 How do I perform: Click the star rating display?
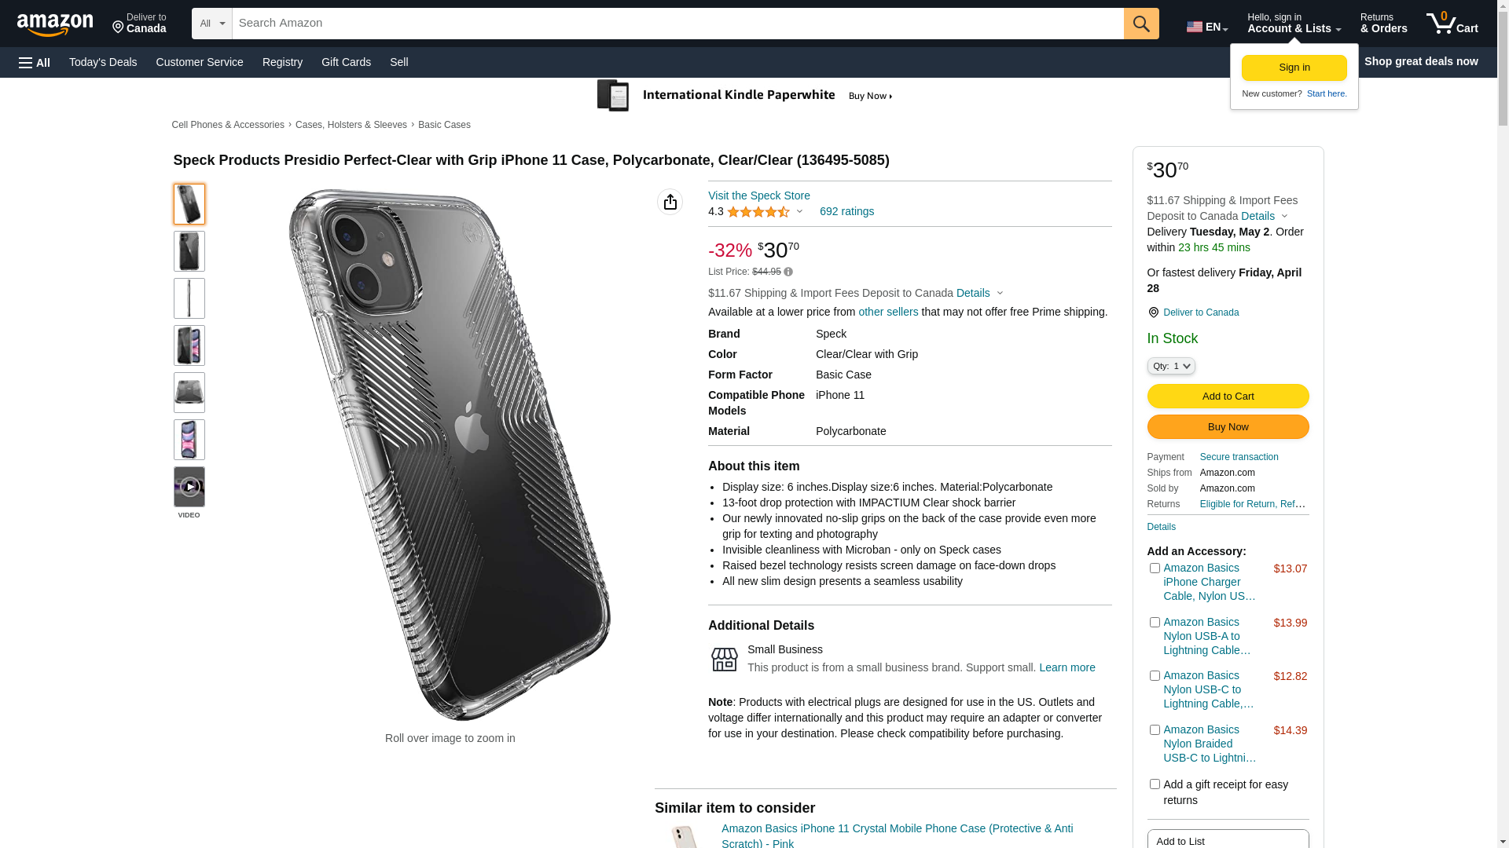758,212
